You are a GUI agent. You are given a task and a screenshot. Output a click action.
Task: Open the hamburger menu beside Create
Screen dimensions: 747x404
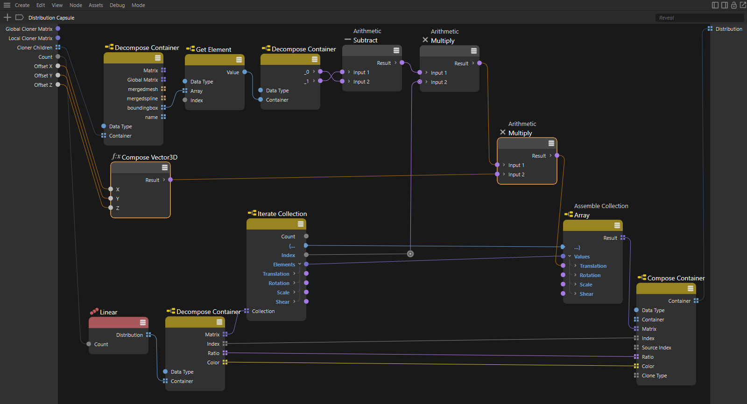7,5
